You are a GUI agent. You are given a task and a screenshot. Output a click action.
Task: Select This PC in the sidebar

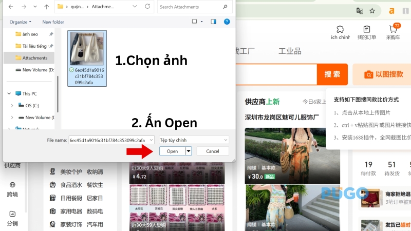tap(26, 93)
